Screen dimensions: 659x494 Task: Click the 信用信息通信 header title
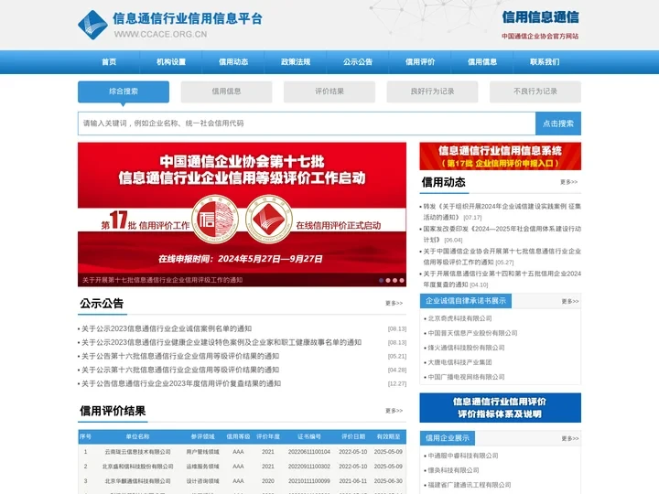pos(541,17)
